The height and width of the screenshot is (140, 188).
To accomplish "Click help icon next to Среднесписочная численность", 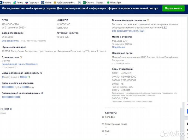I will click(41, 73).
